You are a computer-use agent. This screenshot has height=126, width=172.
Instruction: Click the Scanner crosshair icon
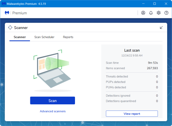click(x=10, y=28)
